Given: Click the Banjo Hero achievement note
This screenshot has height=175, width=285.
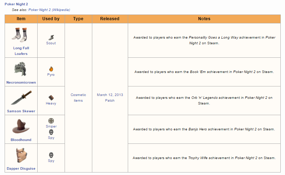Looking at the screenshot, I should (204, 129).
